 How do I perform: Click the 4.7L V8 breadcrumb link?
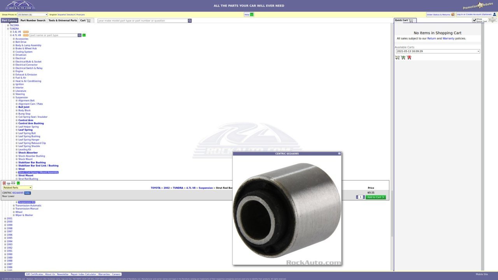(191, 188)
